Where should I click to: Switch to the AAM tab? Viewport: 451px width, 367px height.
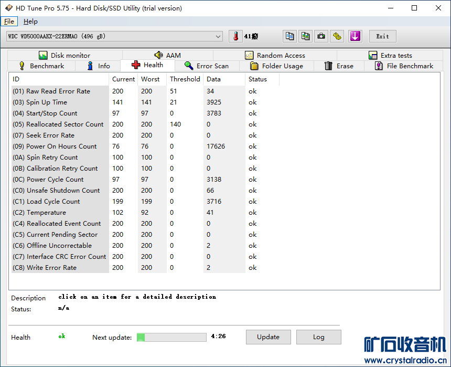point(168,55)
